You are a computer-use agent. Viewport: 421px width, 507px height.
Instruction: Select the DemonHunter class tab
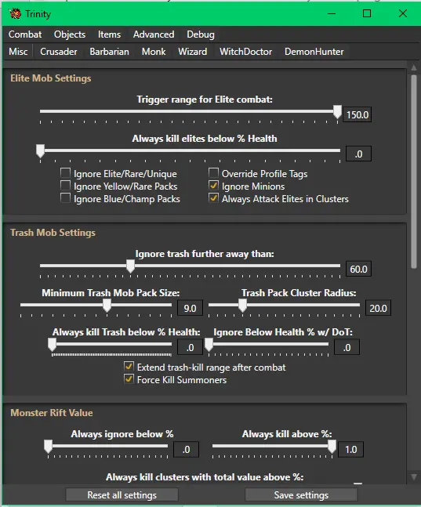(x=314, y=52)
